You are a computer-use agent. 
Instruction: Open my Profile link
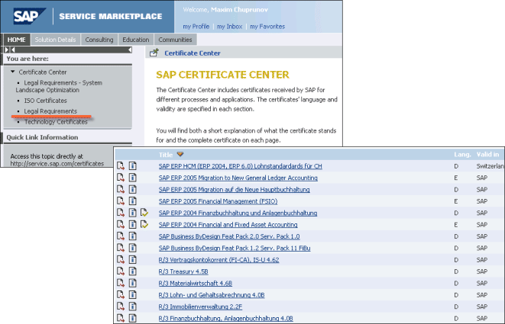point(196,27)
